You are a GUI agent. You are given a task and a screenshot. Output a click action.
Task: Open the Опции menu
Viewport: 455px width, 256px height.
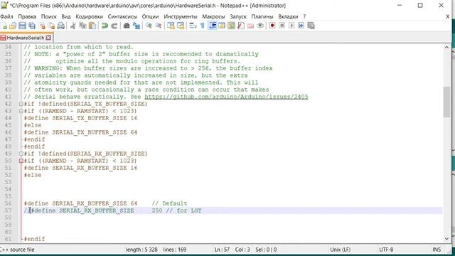coord(150,16)
